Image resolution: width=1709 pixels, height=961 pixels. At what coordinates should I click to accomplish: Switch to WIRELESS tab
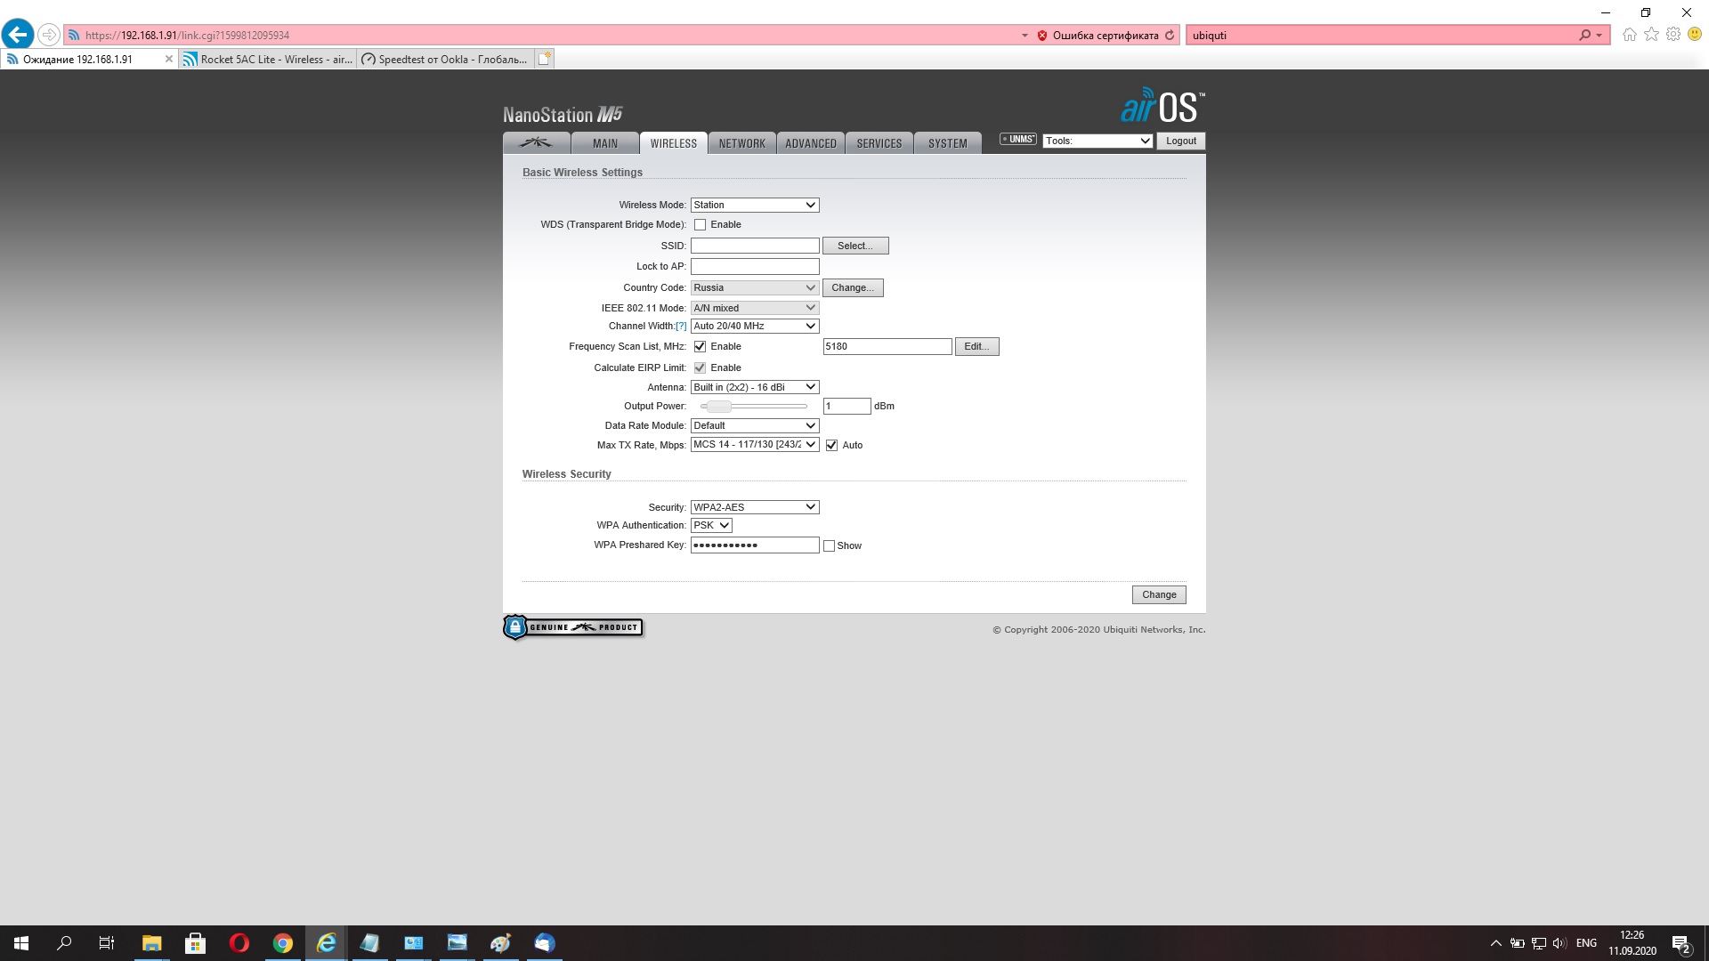(x=674, y=143)
